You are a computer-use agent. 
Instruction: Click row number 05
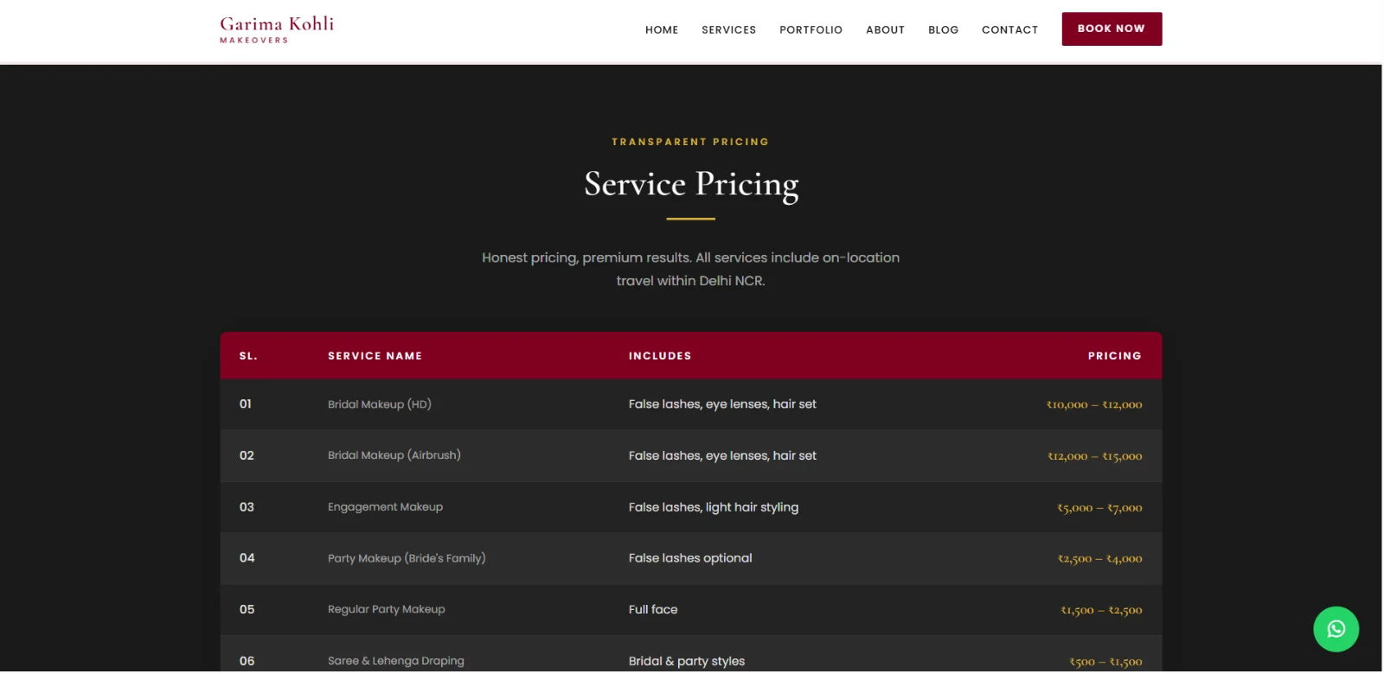click(247, 609)
